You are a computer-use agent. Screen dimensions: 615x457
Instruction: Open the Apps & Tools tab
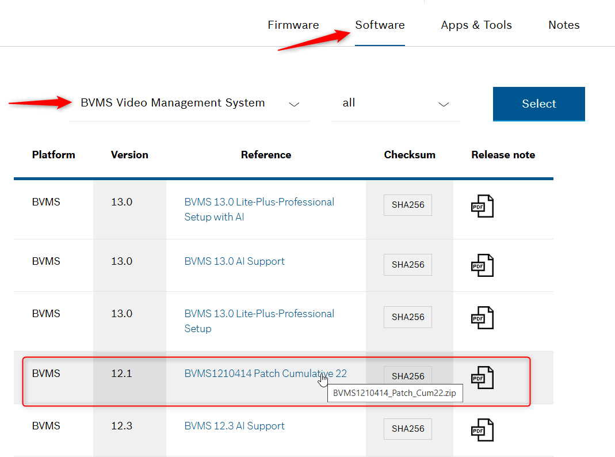(x=476, y=25)
